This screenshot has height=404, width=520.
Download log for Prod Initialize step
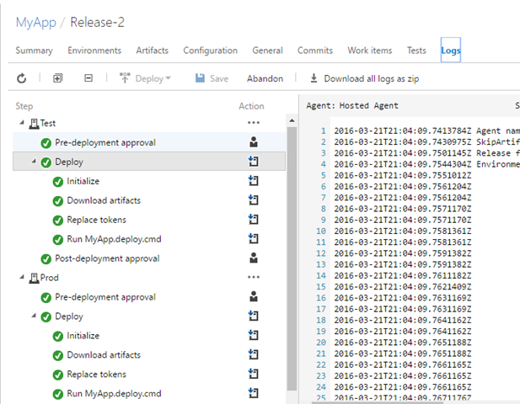pos(254,335)
